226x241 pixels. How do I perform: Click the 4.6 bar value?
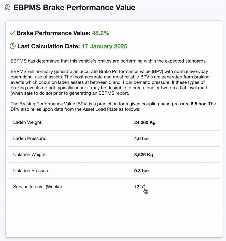pyautogui.click(x=142, y=139)
